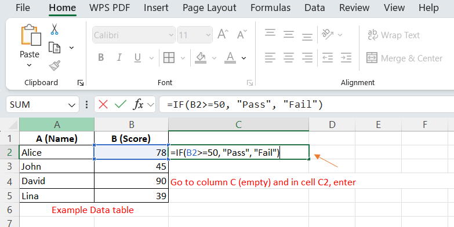
Task: Switch to the Insert tab
Action: coord(156,8)
